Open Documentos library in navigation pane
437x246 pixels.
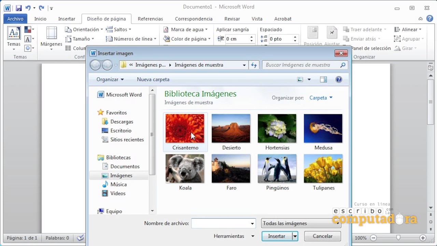[121, 166]
